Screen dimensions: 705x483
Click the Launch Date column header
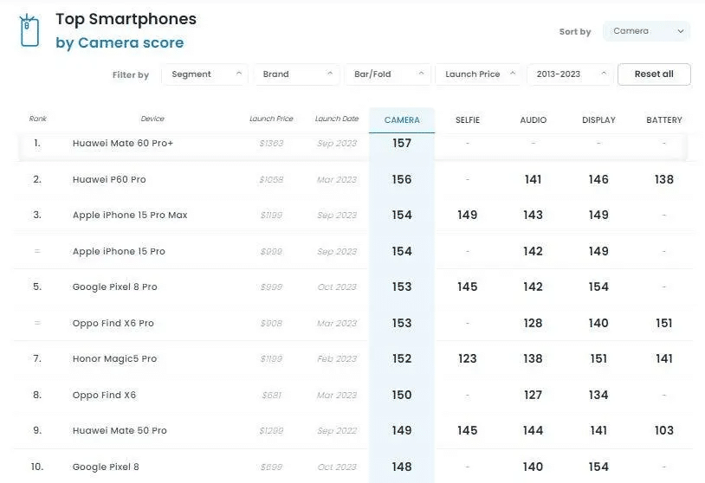coord(337,119)
